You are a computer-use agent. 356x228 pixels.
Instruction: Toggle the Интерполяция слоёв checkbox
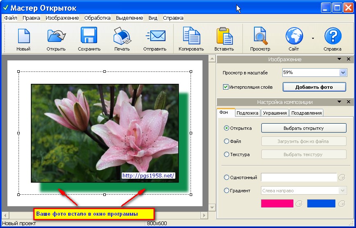(226, 87)
